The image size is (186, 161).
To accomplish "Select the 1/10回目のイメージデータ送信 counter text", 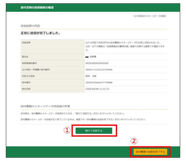I will tap(150, 16).
